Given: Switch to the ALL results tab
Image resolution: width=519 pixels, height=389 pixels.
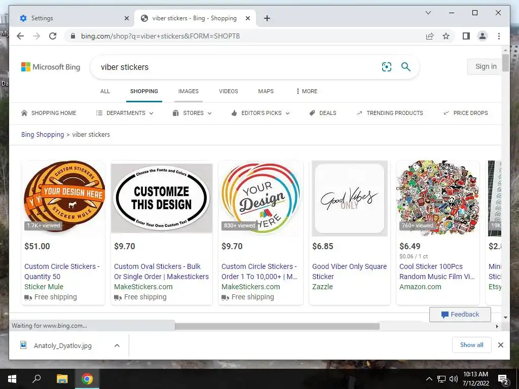Looking at the screenshot, I should pyautogui.click(x=105, y=91).
